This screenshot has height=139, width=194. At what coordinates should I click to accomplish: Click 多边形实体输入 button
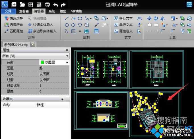click(x=42, y=31)
